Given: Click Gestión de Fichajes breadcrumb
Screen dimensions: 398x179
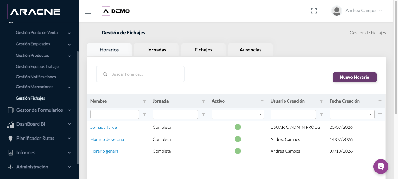Looking at the screenshot, I should pyautogui.click(x=368, y=33).
